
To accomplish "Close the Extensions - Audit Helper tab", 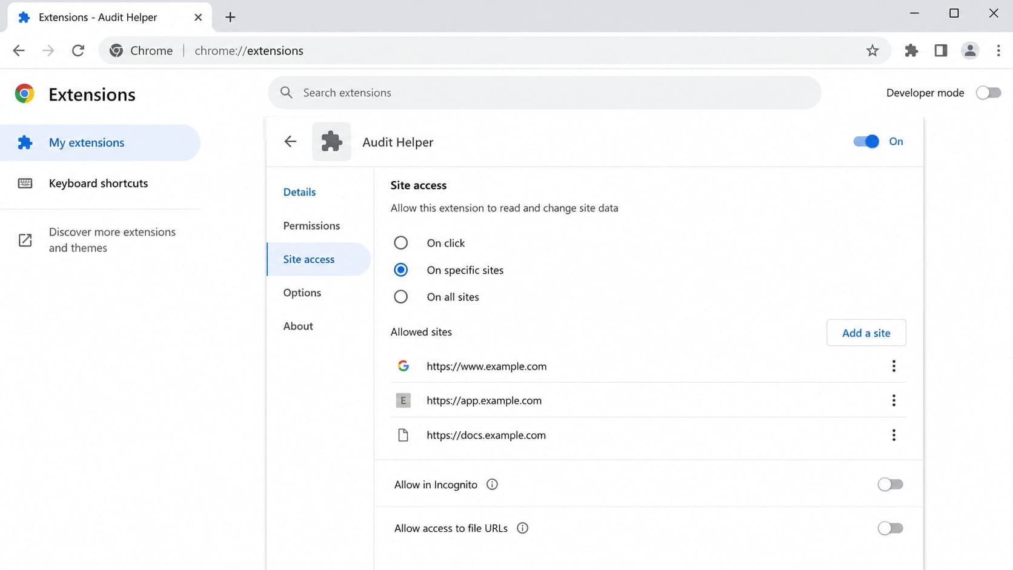I will click(x=198, y=17).
